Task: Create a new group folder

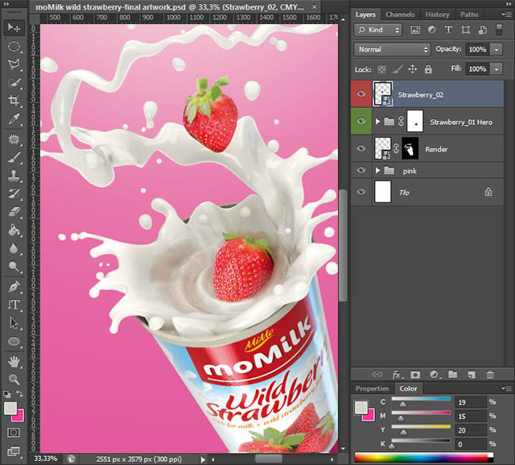Action: point(453,374)
